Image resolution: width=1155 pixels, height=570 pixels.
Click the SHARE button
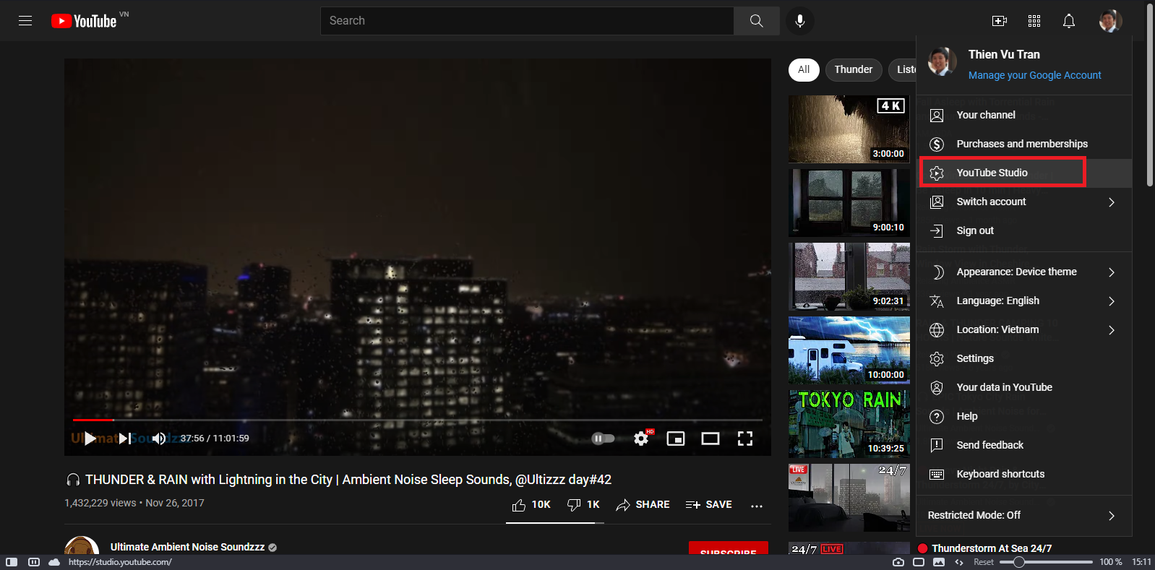click(x=643, y=505)
